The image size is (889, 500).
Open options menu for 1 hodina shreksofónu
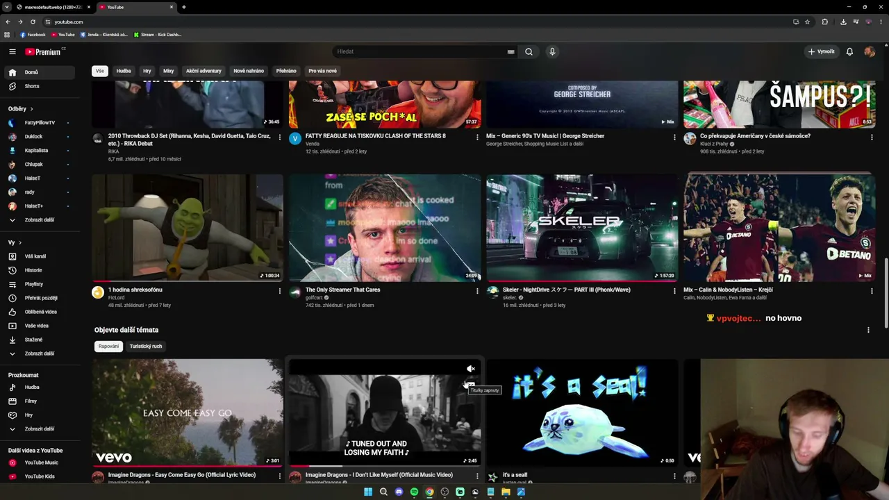280,291
